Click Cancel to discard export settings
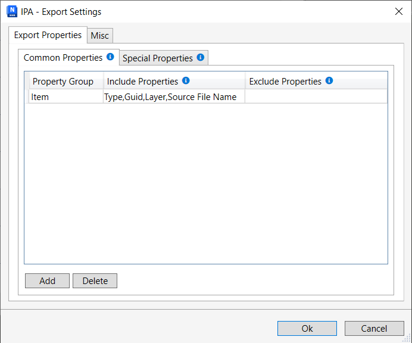 (x=374, y=328)
